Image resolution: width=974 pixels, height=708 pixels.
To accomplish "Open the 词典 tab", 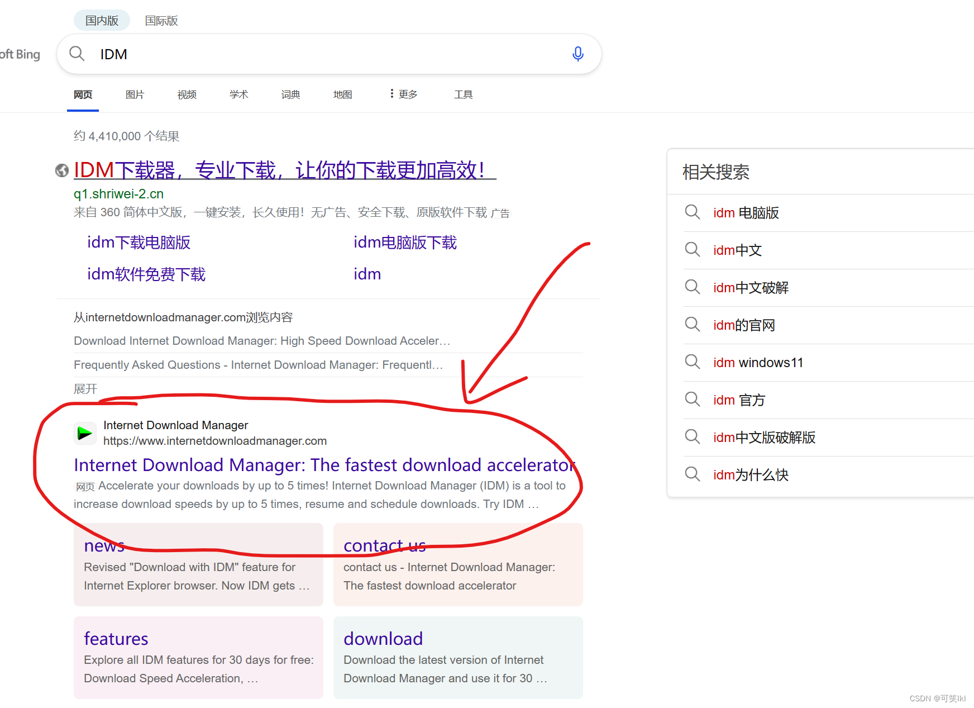I will tap(290, 94).
